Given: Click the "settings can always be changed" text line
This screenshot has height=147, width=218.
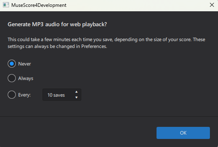Looking at the screenshot, I should [x=57, y=46].
